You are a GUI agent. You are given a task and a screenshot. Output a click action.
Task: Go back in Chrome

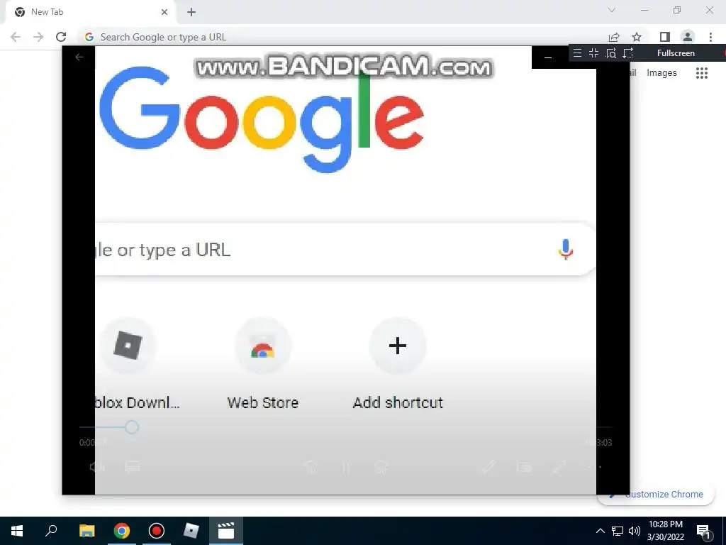16,37
